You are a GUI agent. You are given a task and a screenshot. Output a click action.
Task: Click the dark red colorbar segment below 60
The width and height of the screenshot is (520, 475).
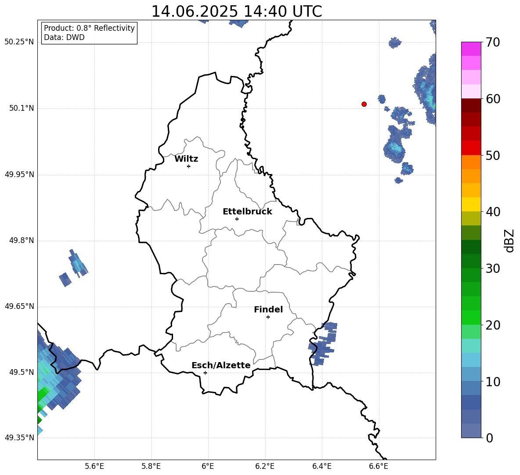[471, 105]
